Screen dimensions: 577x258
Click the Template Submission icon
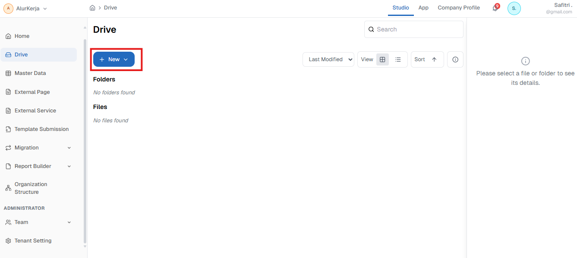(8, 129)
